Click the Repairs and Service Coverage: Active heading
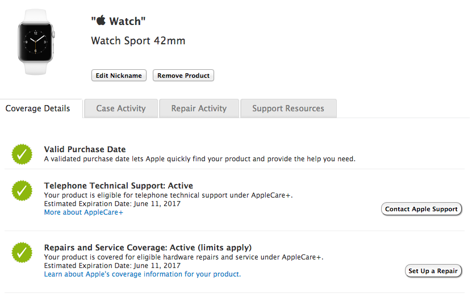Viewport: 472px width, 297px height. (x=148, y=248)
